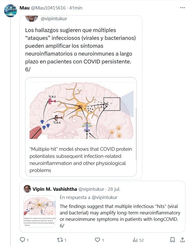Image resolution: width=190 pixels, height=246 pixels.
Task: Open the 28 jul. quoted tweet date
Action: [x=114, y=189]
